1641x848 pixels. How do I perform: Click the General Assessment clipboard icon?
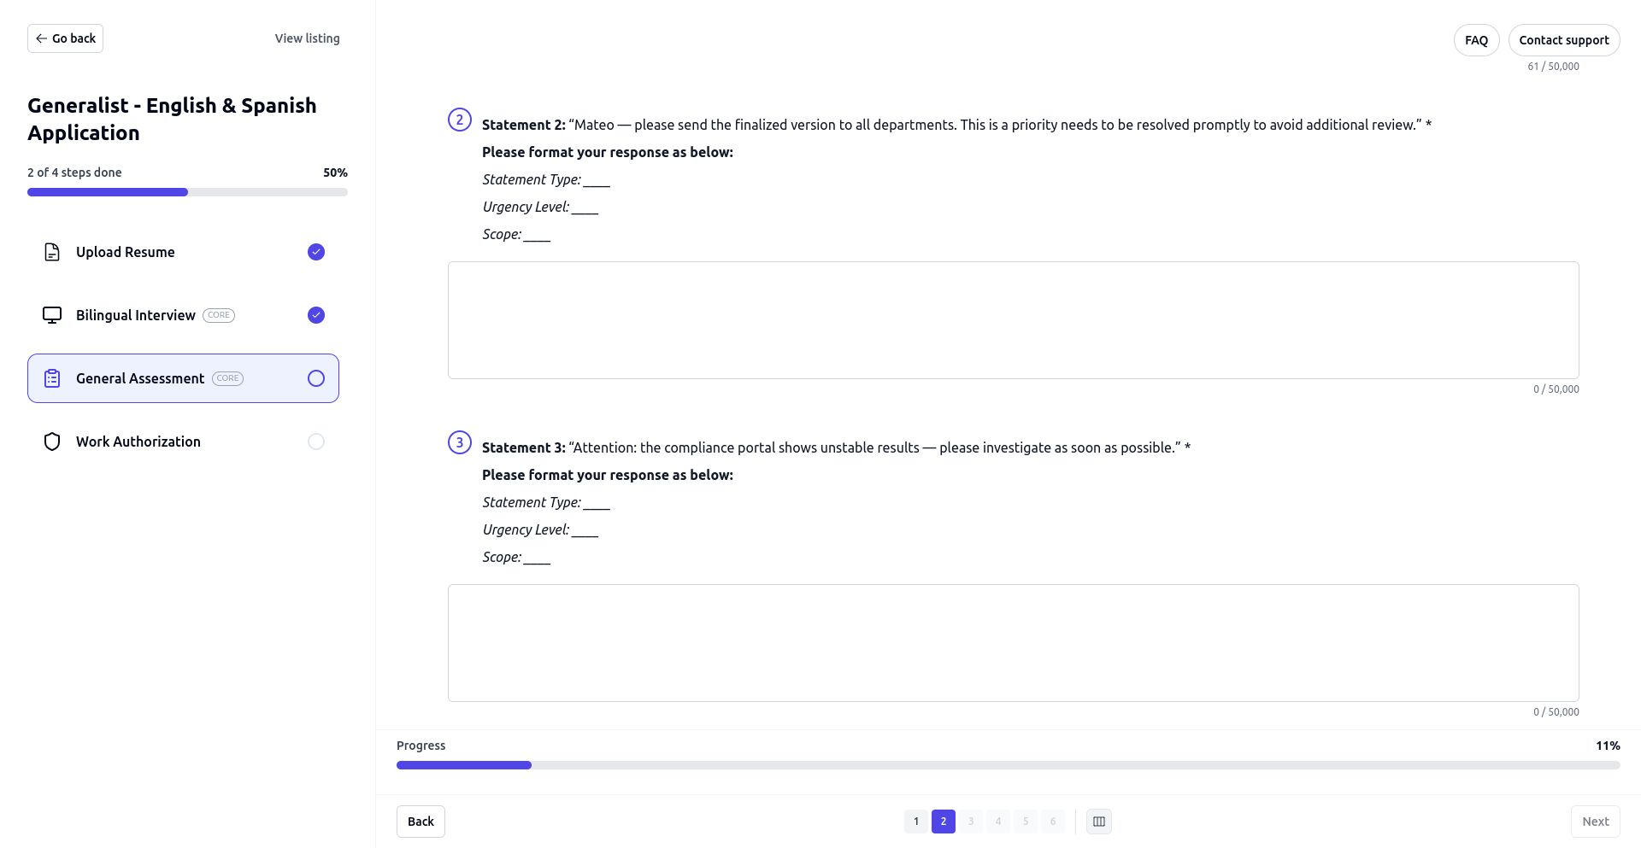(52, 378)
